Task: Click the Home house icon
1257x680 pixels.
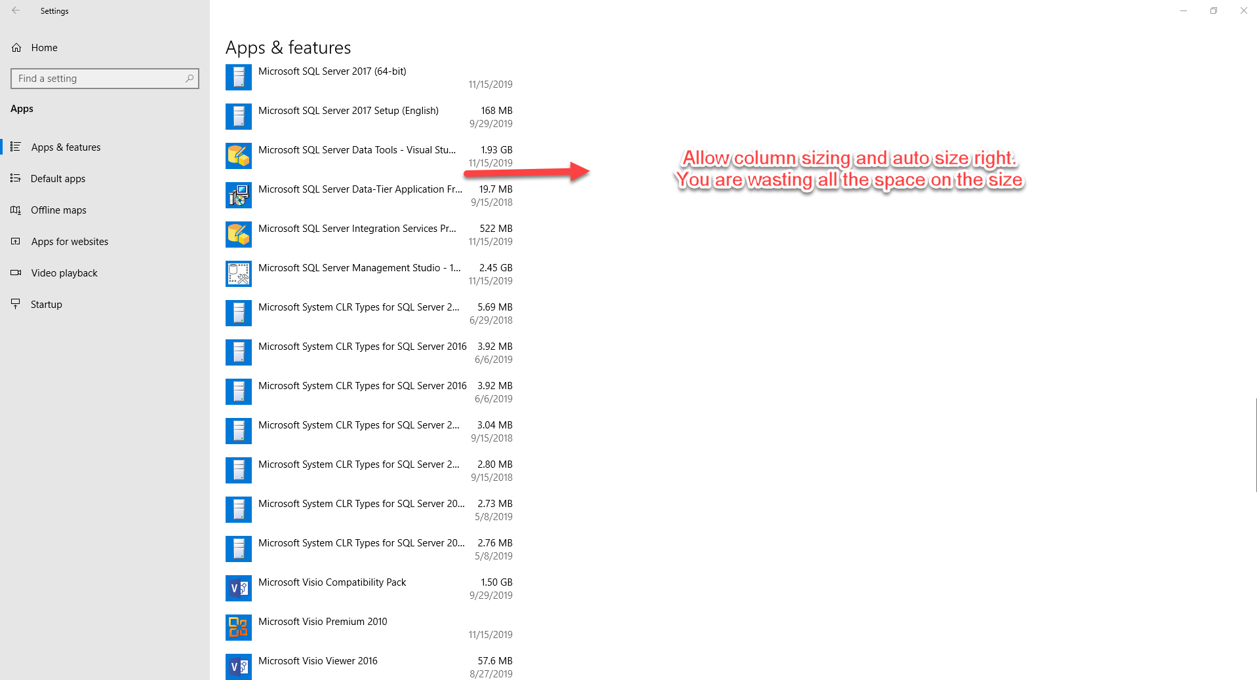Action: pyautogui.click(x=16, y=48)
